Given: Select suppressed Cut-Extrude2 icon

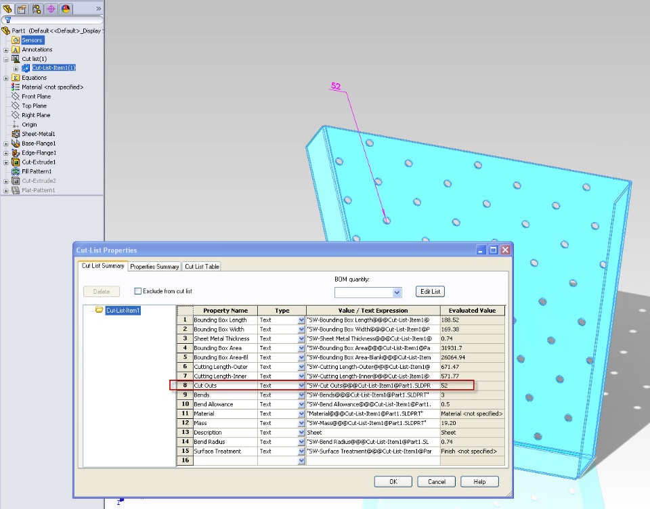Looking at the screenshot, I should click(x=16, y=181).
